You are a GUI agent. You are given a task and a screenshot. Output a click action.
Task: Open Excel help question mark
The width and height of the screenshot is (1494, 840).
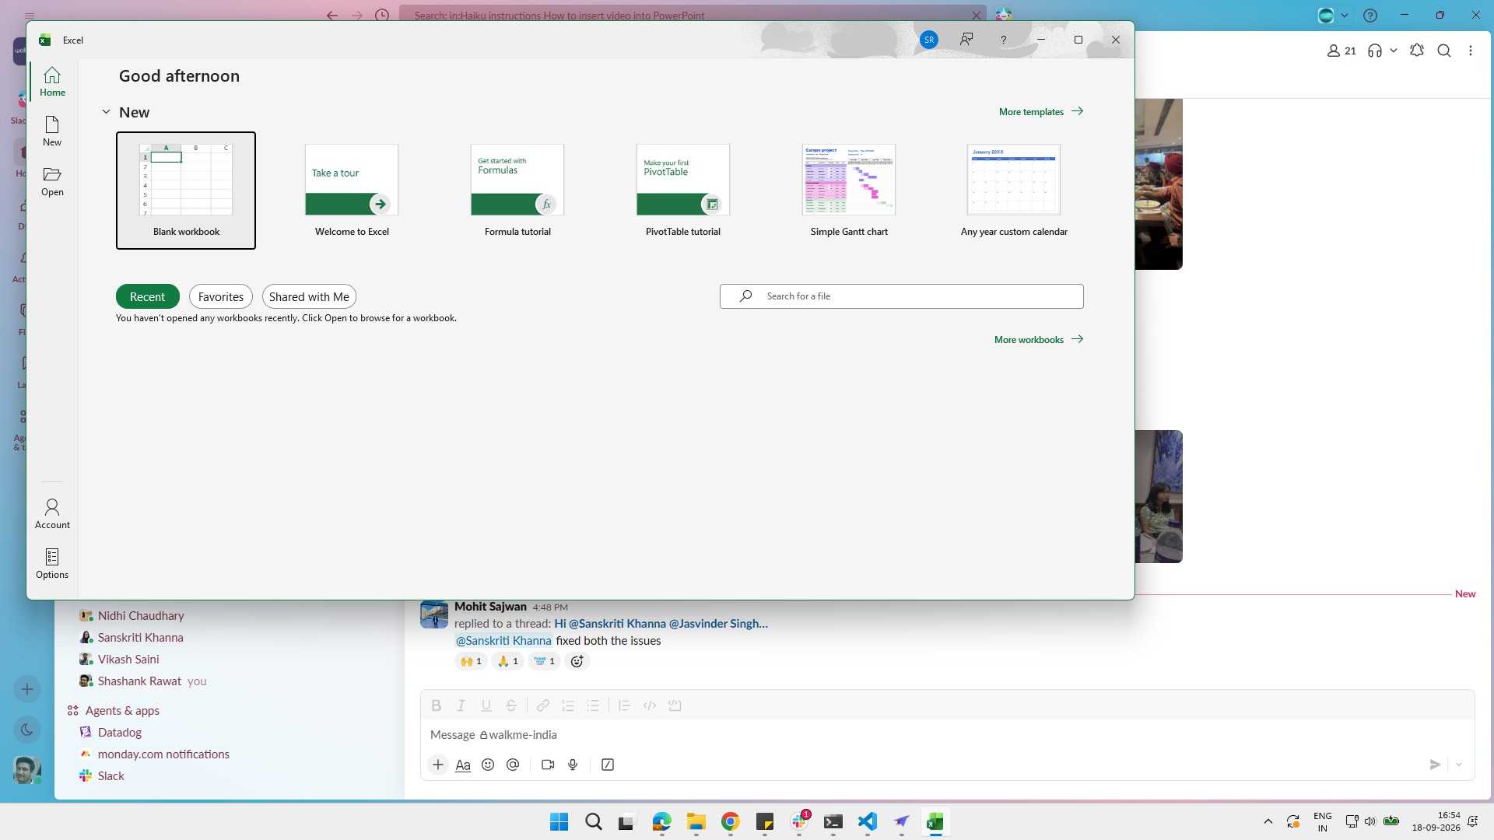click(x=1003, y=40)
